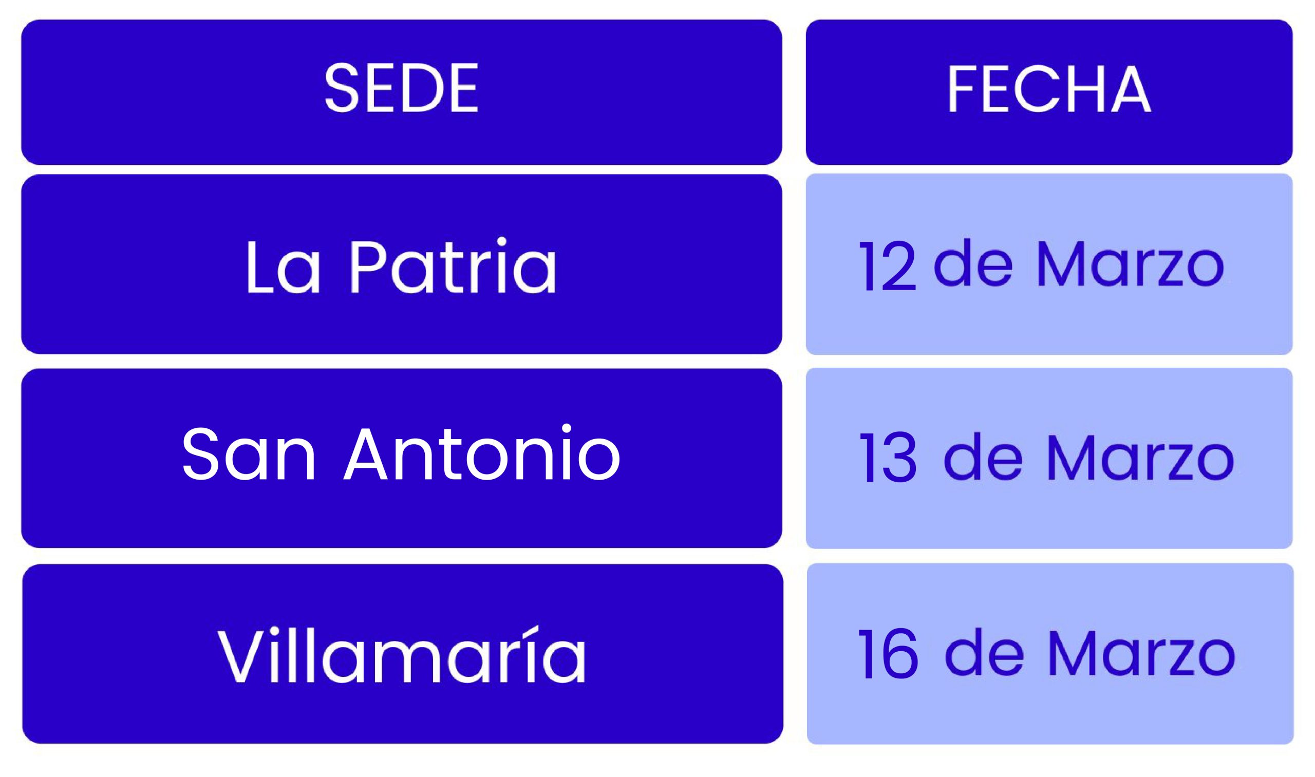Viewport: 1315px width, 777px height.
Task: Click the word San in the second row
Action: point(248,454)
